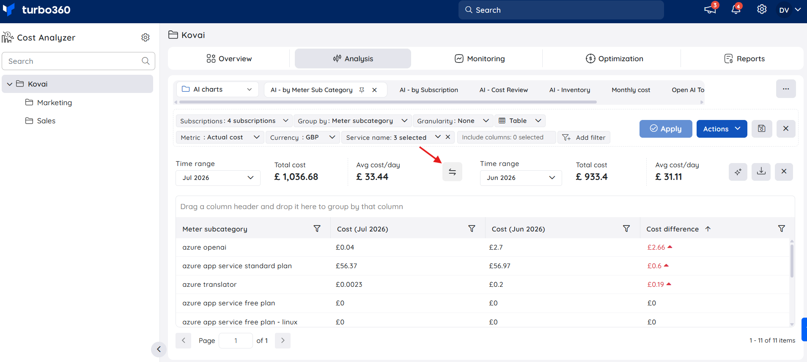Switch to the Optimization tab

[614, 59]
